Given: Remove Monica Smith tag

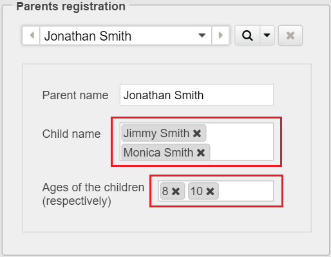Looking at the screenshot, I should click(201, 153).
